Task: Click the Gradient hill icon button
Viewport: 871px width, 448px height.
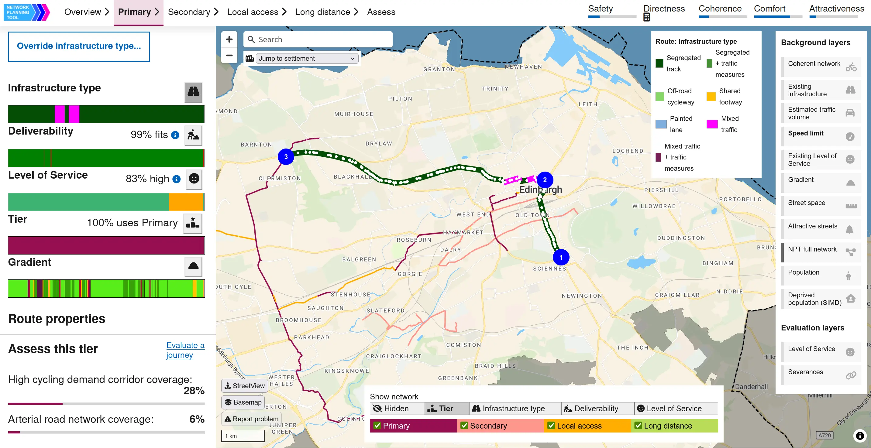Action: [193, 266]
